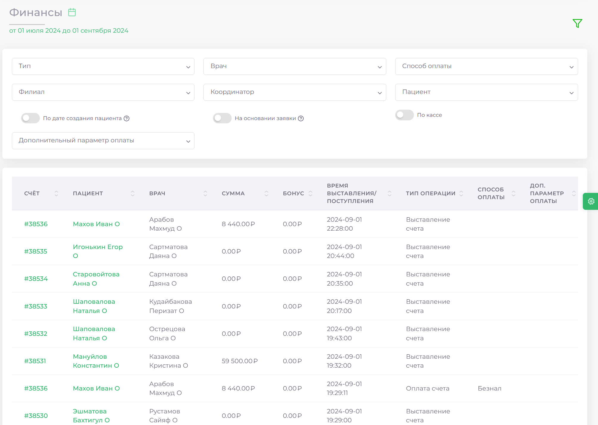Open the calendar date picker icon
Viewport: 598px width, 425px height.
(x=72, y=12)
